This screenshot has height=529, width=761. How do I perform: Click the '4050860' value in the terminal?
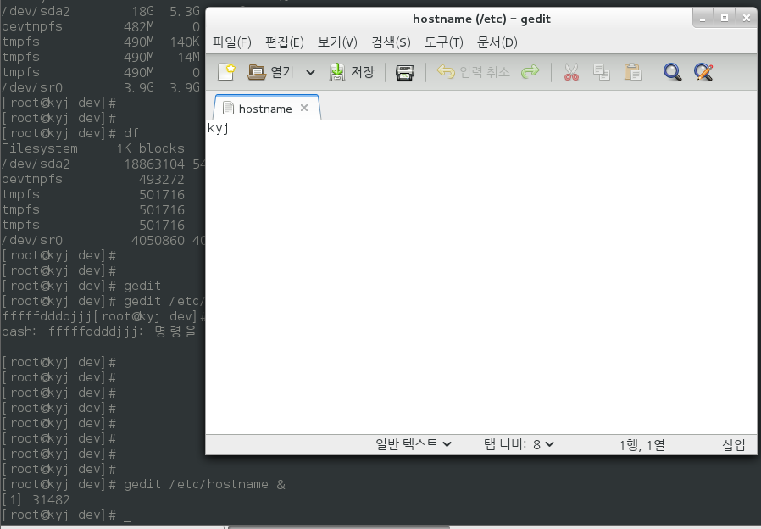click(158, 241)
